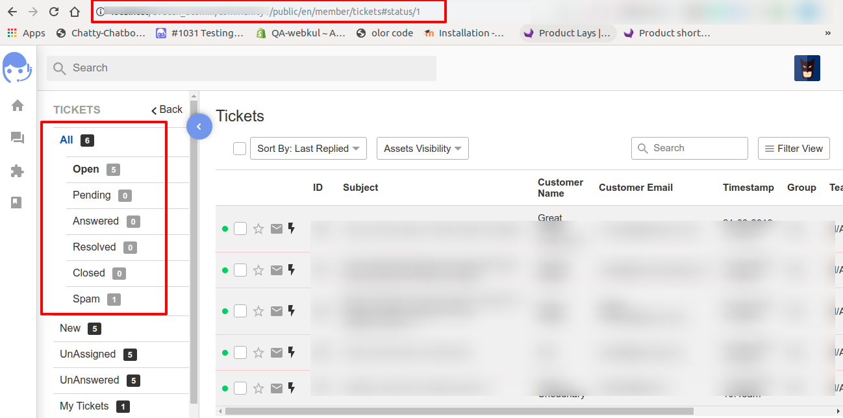
Task: Click the horizontal scrollbar below tickets table
Action: point(459,411)
